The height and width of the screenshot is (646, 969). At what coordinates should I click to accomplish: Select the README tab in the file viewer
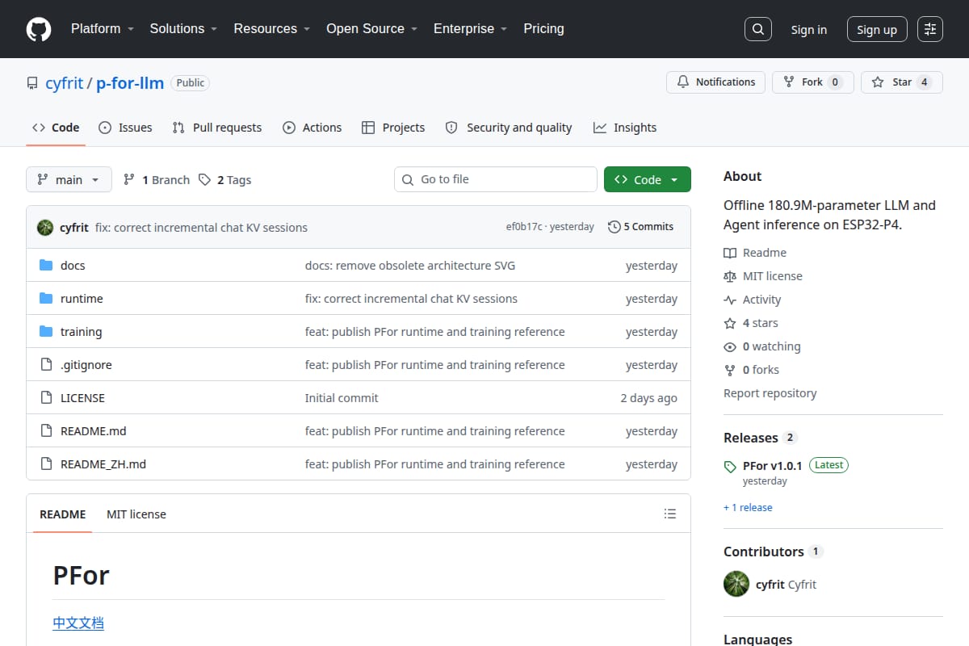[x=63, y=514]
